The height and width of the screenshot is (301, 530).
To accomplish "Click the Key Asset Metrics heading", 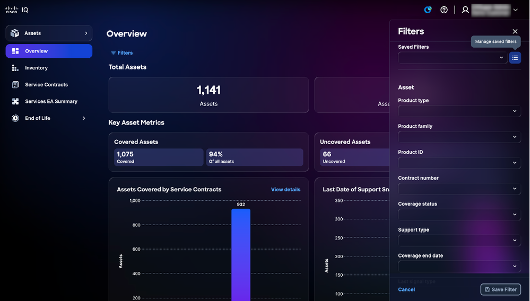I will 136,123.
